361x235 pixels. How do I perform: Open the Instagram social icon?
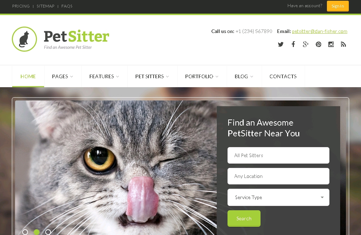coord(331,44)
